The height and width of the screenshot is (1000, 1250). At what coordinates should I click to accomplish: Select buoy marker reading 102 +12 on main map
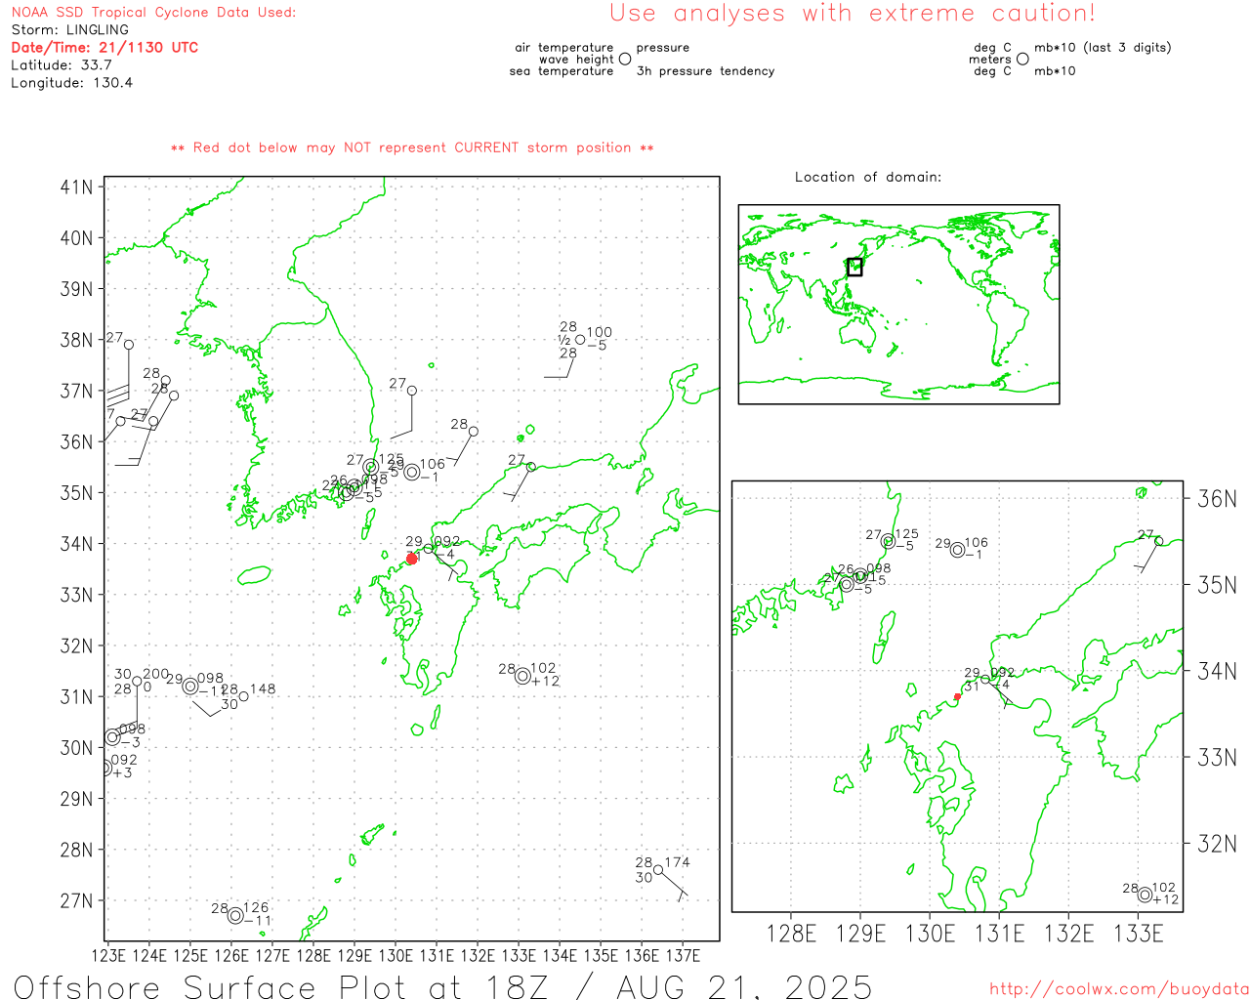pos(522,676)
